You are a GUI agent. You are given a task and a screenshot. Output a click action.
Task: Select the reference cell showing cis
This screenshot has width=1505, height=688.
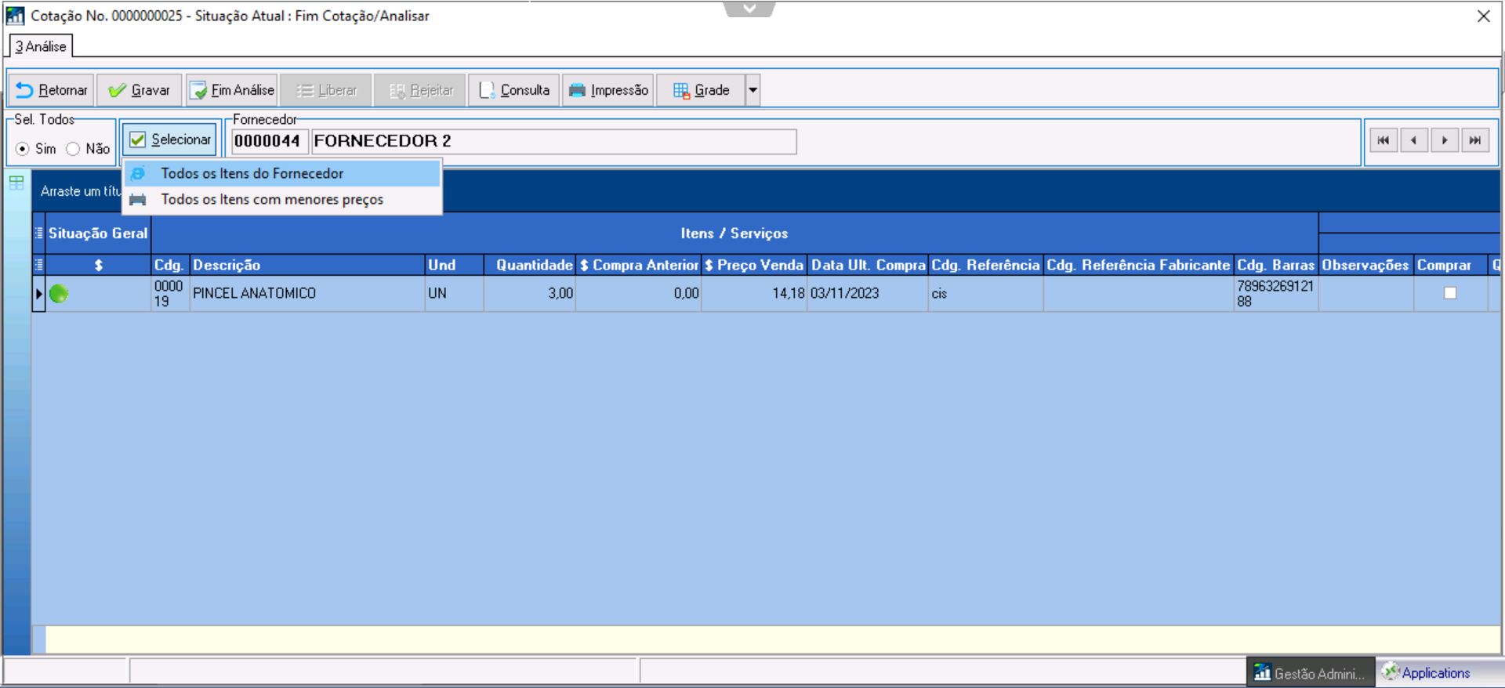click(985, 294)
